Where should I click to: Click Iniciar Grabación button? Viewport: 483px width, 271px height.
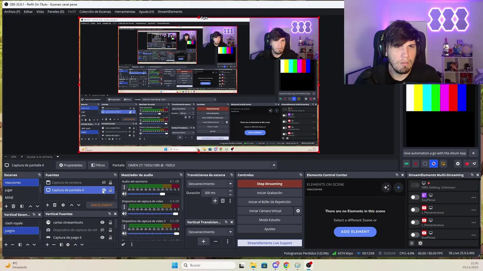pos(269,193)
